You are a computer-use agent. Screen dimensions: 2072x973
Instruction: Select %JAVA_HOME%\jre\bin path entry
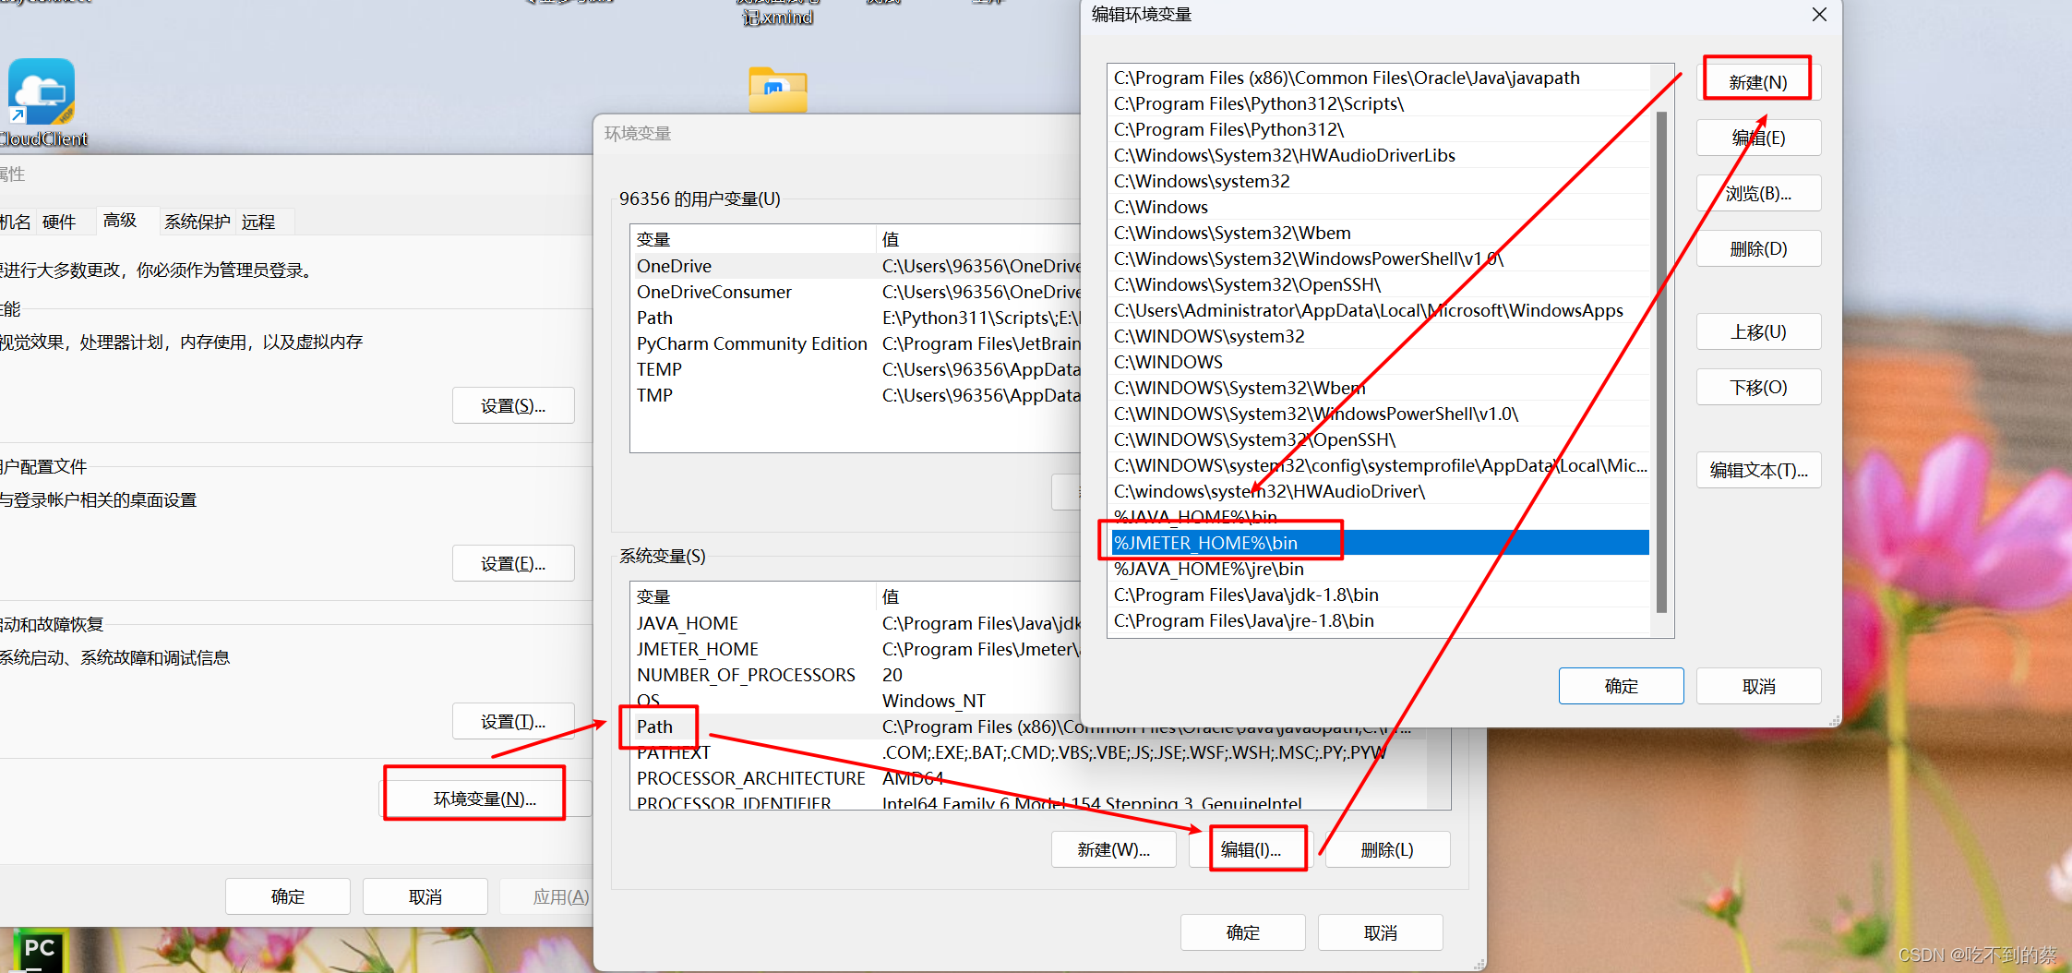point(1381,569)
